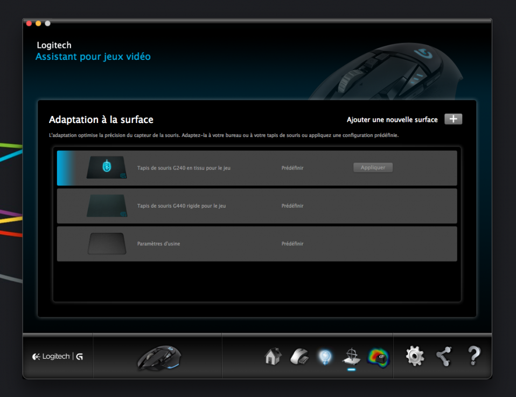
Task: Click 'Tapis de souris G440 rigide pour le jeu'
Action: point(182,206)
